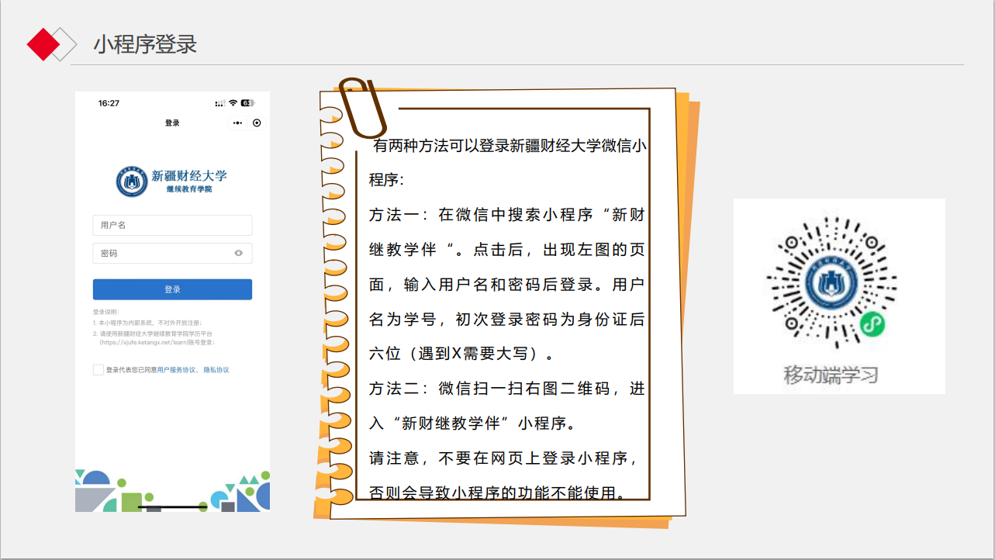Select the 登录 page title
The width and height of the screenshot is (995, 560).
[172, 123]
